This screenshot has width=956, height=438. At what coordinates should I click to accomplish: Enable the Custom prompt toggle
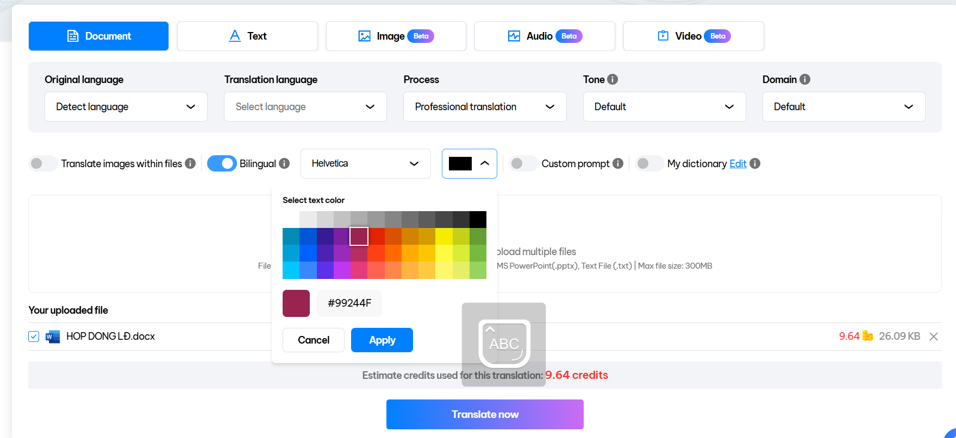point(523,163)
